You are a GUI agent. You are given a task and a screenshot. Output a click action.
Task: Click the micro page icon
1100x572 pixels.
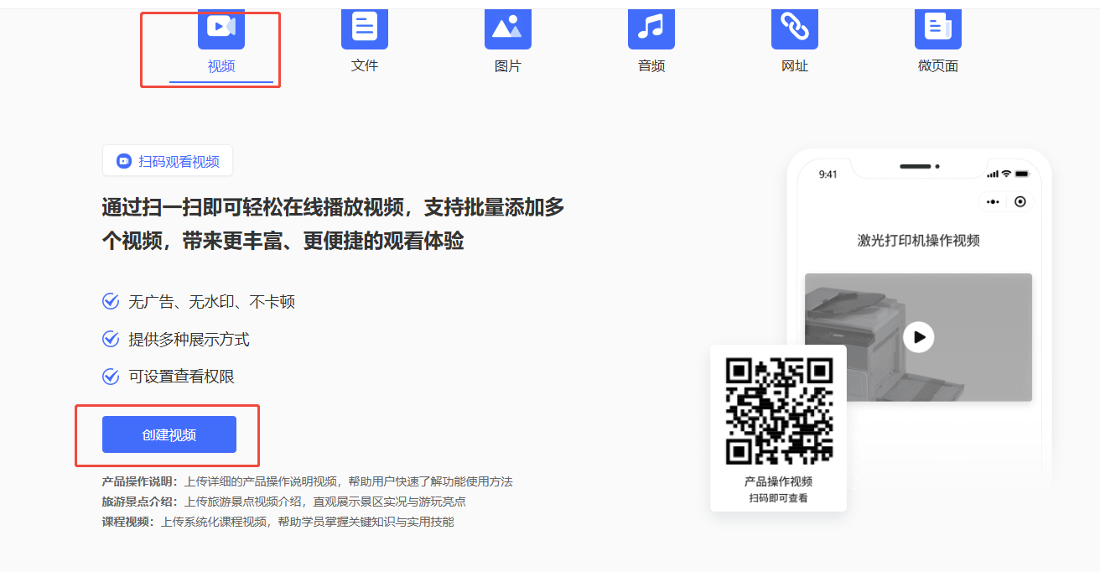[x=938, y=28]
